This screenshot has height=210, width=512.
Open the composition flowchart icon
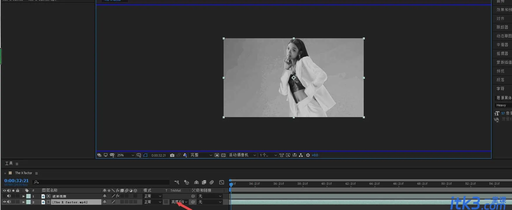(x=301, y=155)
